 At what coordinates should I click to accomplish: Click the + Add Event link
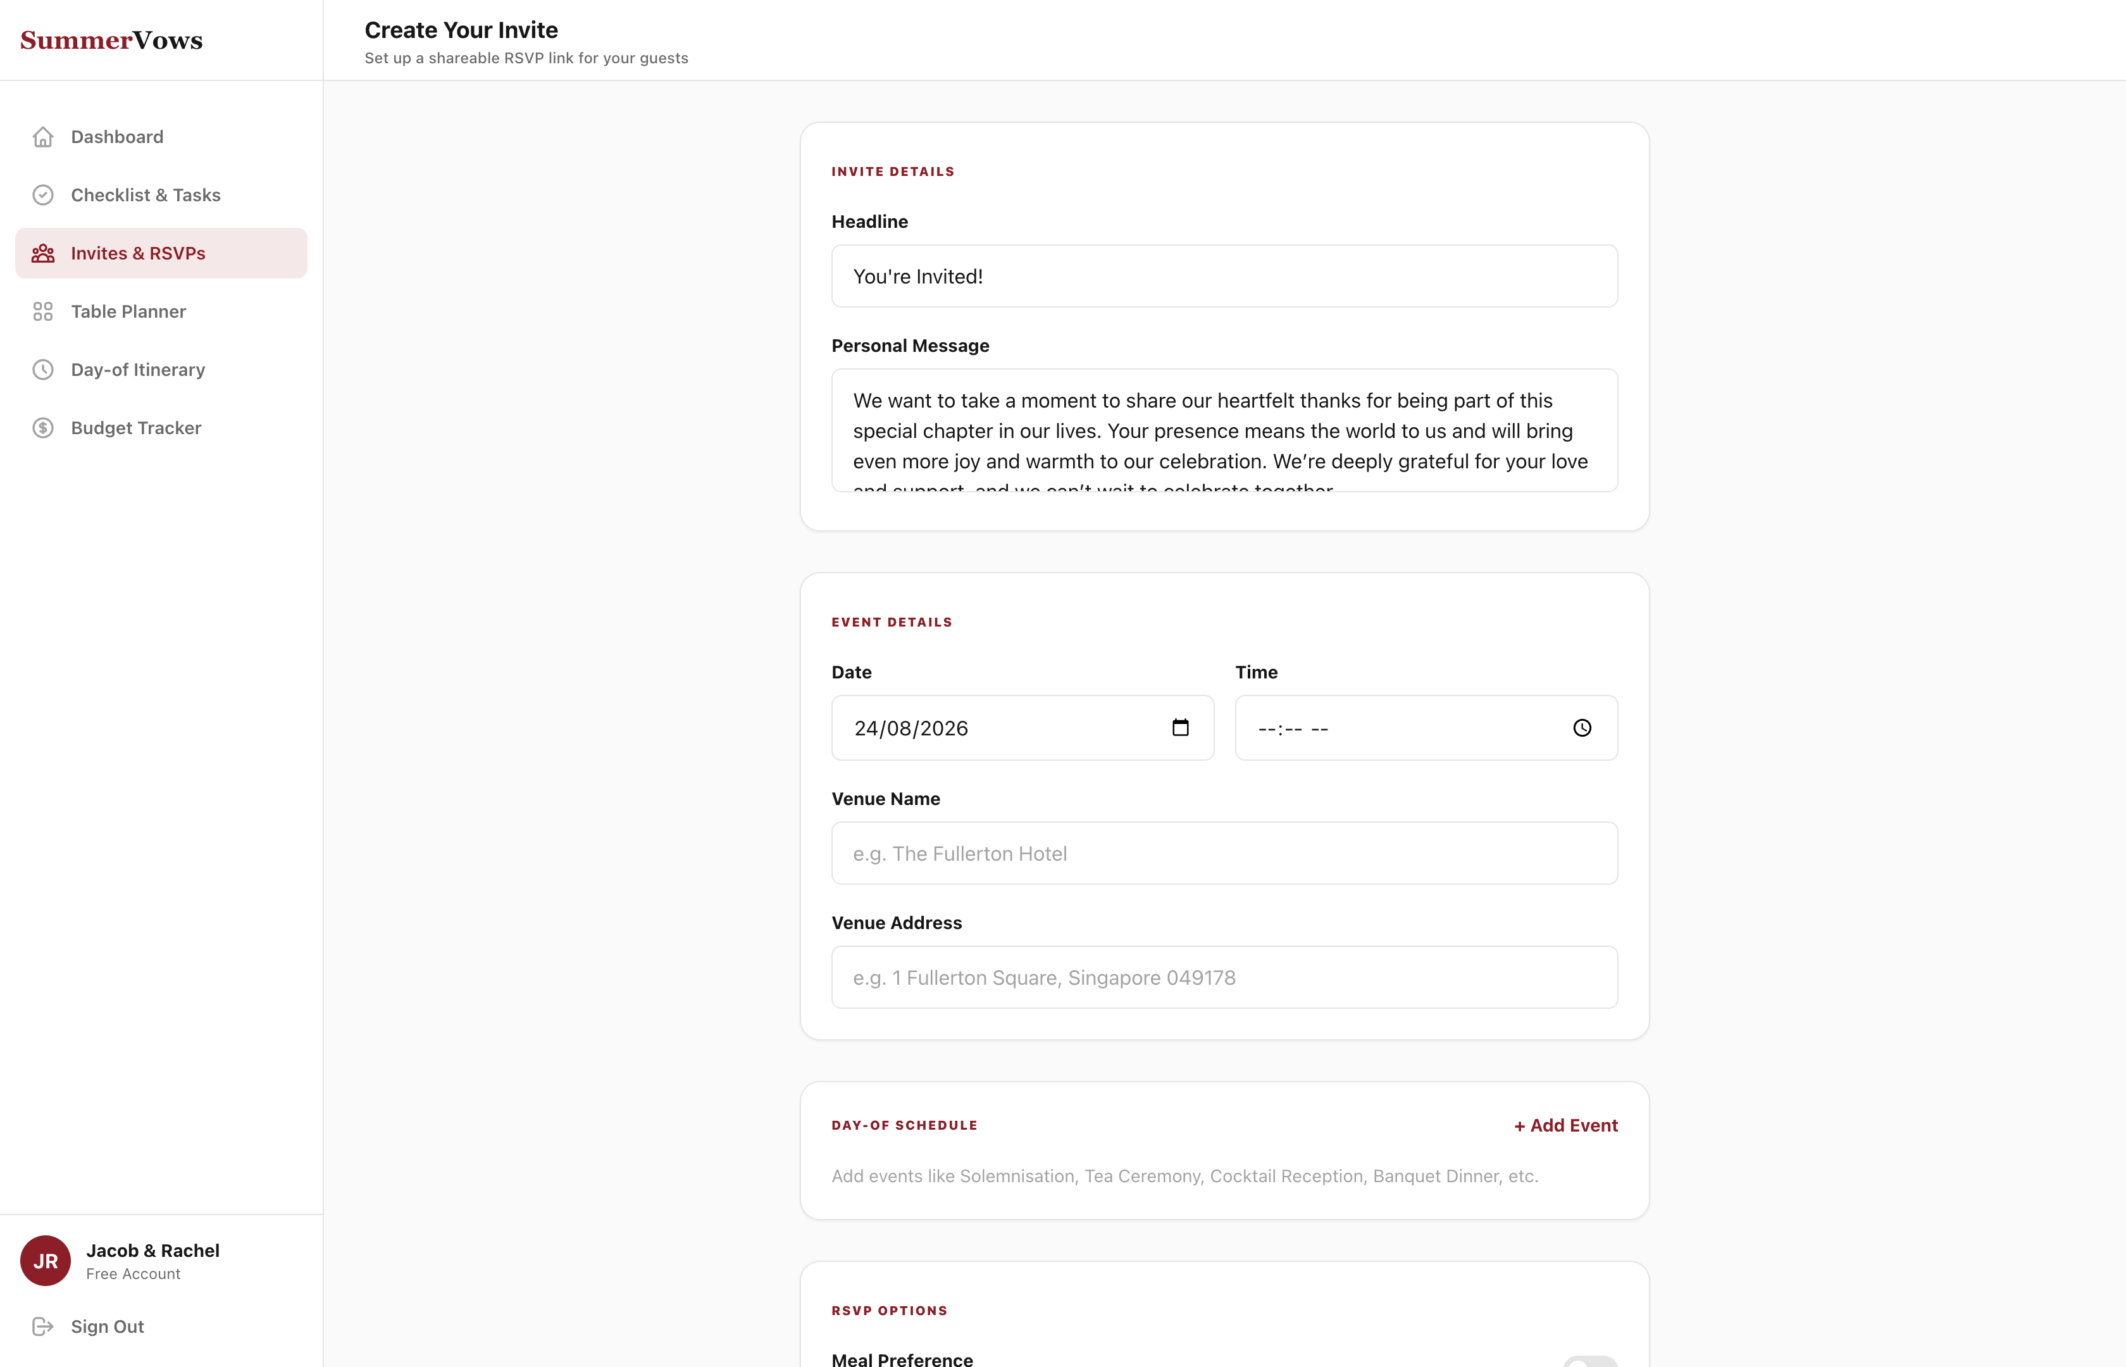[1565, 1125]
